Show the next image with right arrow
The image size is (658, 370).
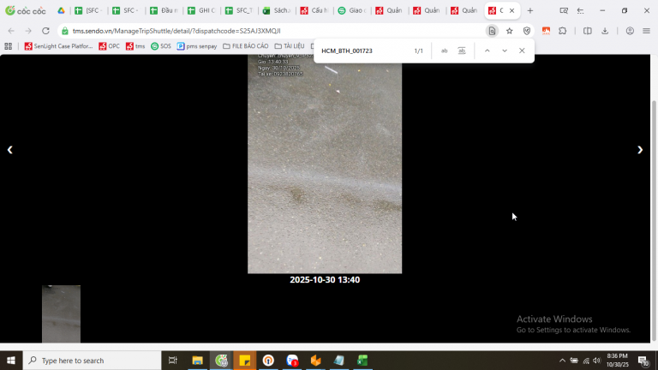click(x=640, y=150)
